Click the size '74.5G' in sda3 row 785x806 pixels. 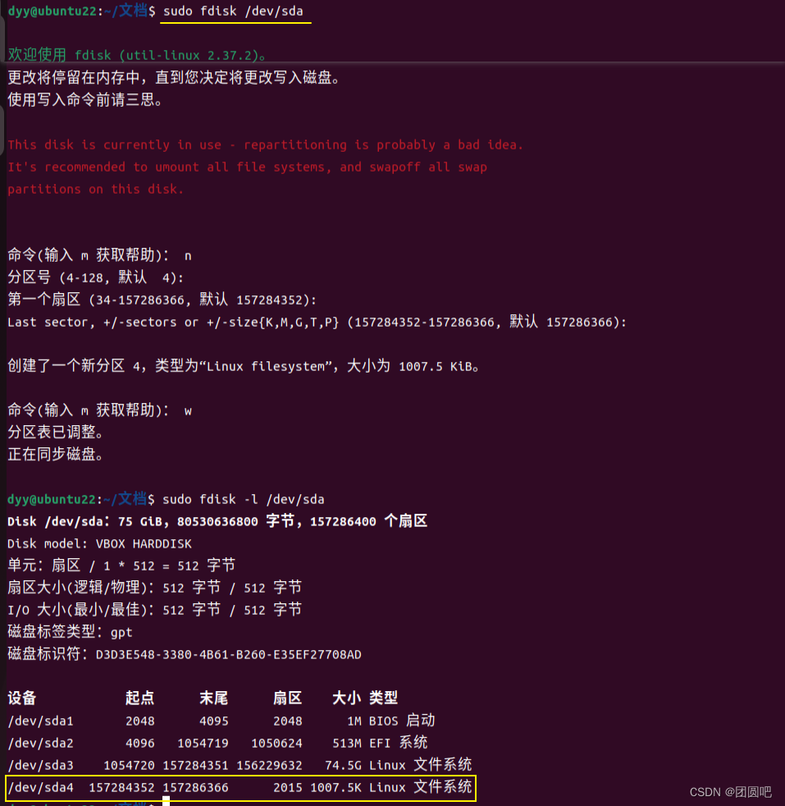click(x=343, y=765)
